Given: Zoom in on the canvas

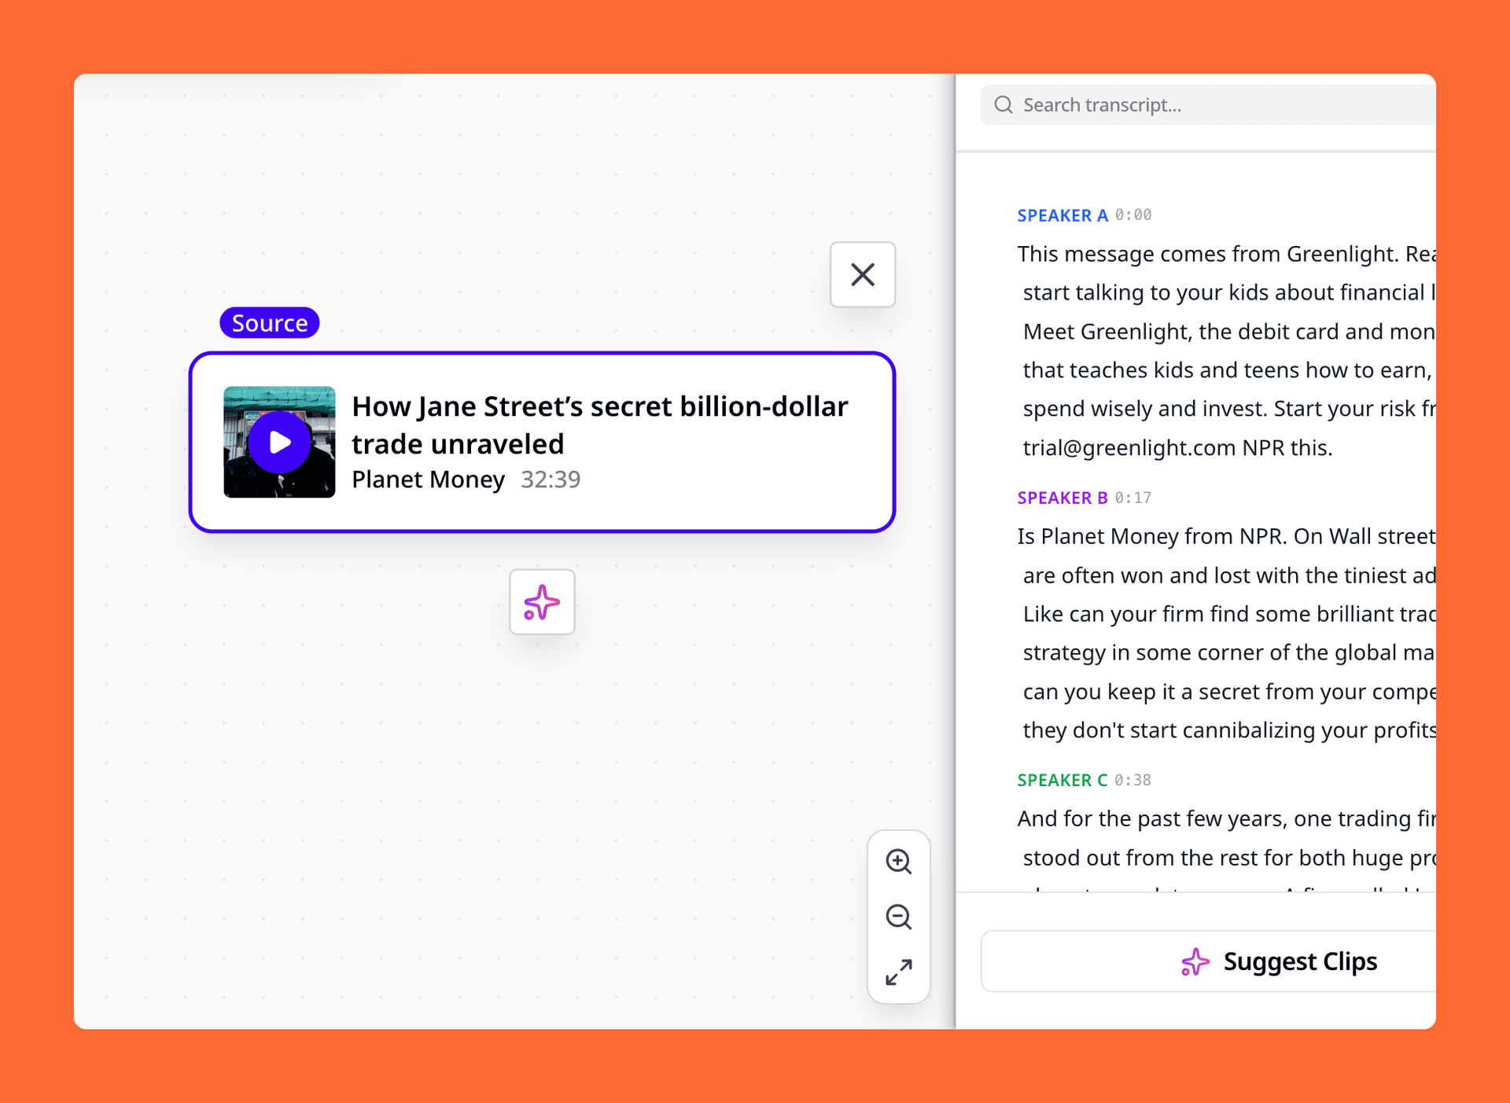Looking at the screenshot, I should [x=899, y=862].
